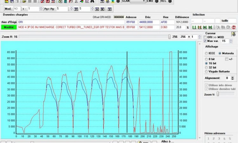Click the + - modification label
Screen dimensions: 238x143
click(x=24, y=9)
